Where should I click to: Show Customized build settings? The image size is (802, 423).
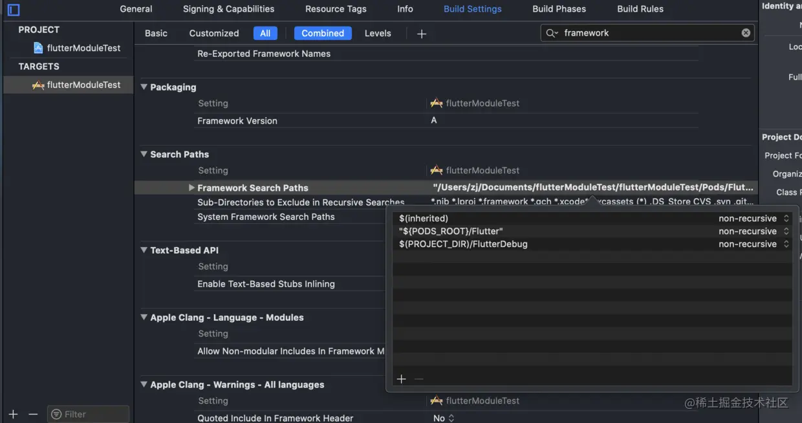point(214,34)
